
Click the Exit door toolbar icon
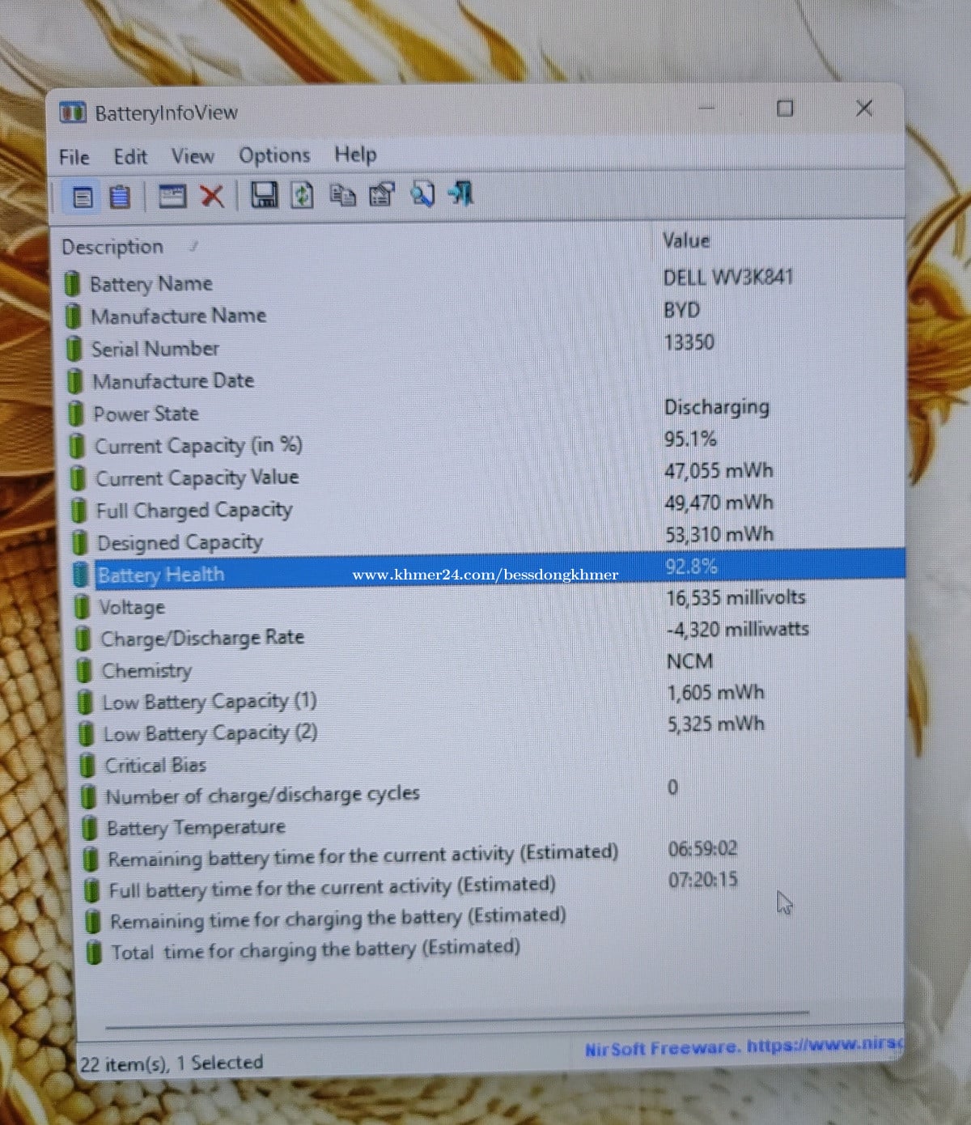(461, 193)
